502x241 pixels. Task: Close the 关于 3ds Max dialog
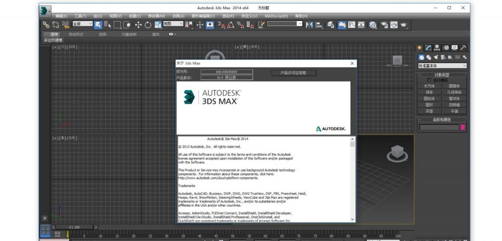[352, 64]
